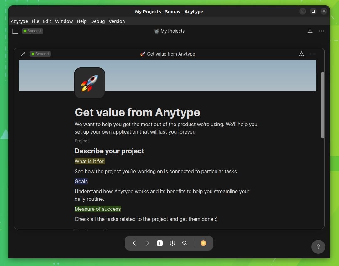Click the rocket emoji page icon
This screenshot has height=266, width=339.
coord(89,82)
